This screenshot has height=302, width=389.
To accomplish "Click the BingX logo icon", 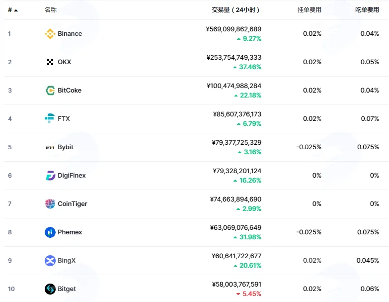I will point(50,261).
